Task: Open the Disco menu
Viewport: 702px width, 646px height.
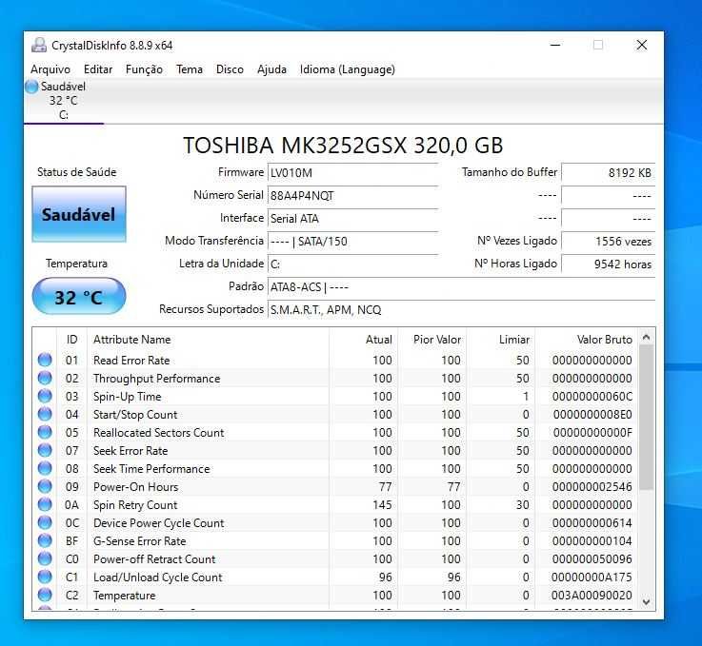Action: coord(230,69)
